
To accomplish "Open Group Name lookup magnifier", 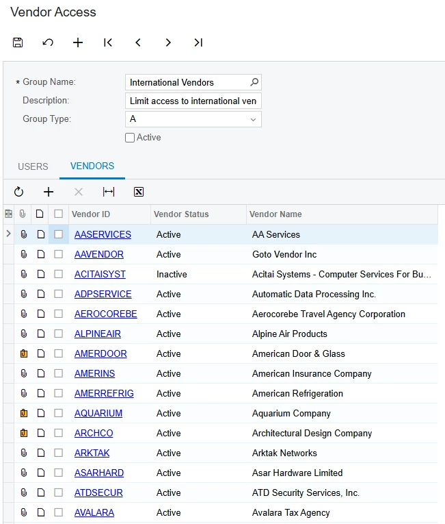I will (x=254, y=82).
